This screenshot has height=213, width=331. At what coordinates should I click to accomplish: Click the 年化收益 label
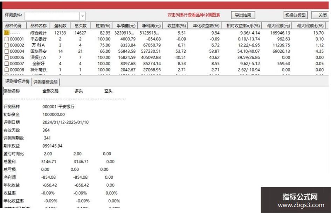[x=12, y=185]
